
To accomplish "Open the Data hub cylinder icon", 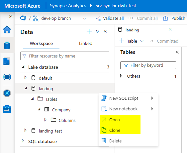I will click(x=7, y=45).
